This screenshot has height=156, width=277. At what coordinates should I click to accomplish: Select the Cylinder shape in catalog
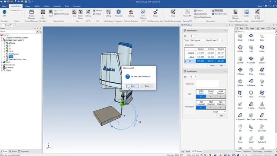(x=240, y=60)
